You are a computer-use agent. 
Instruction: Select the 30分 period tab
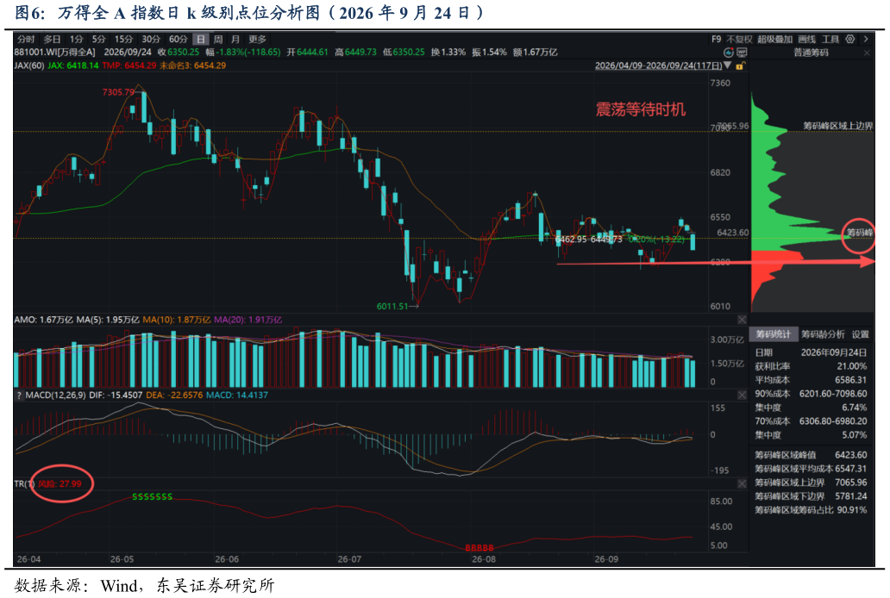coord(151,39)
